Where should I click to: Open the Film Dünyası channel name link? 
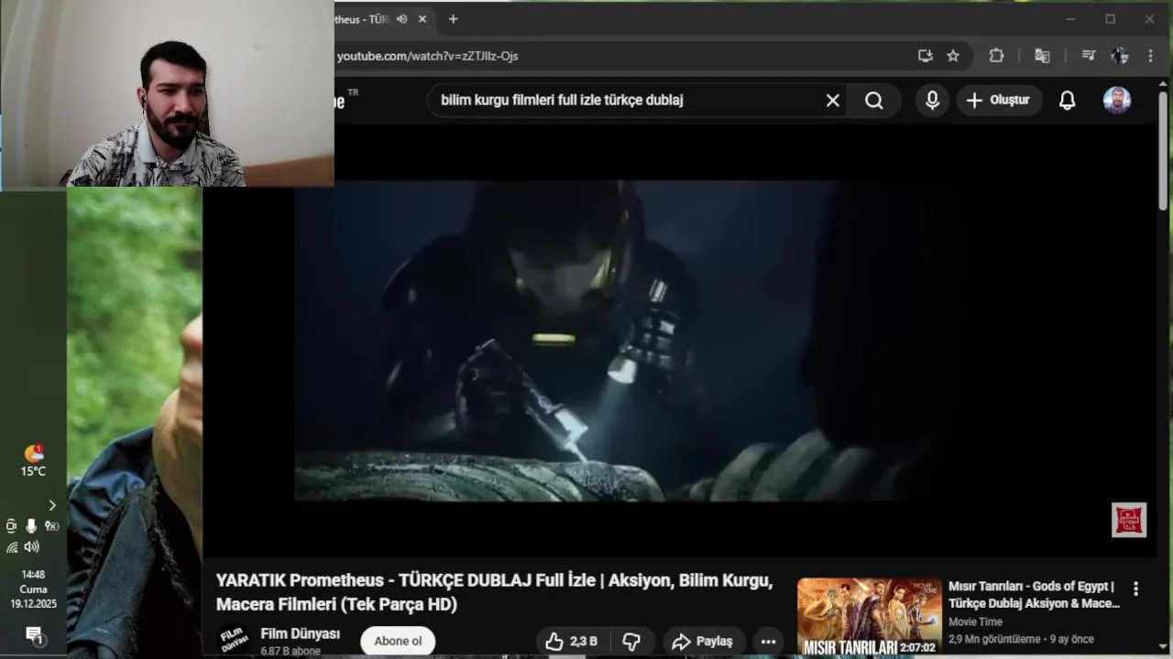[x=301, y=633]
